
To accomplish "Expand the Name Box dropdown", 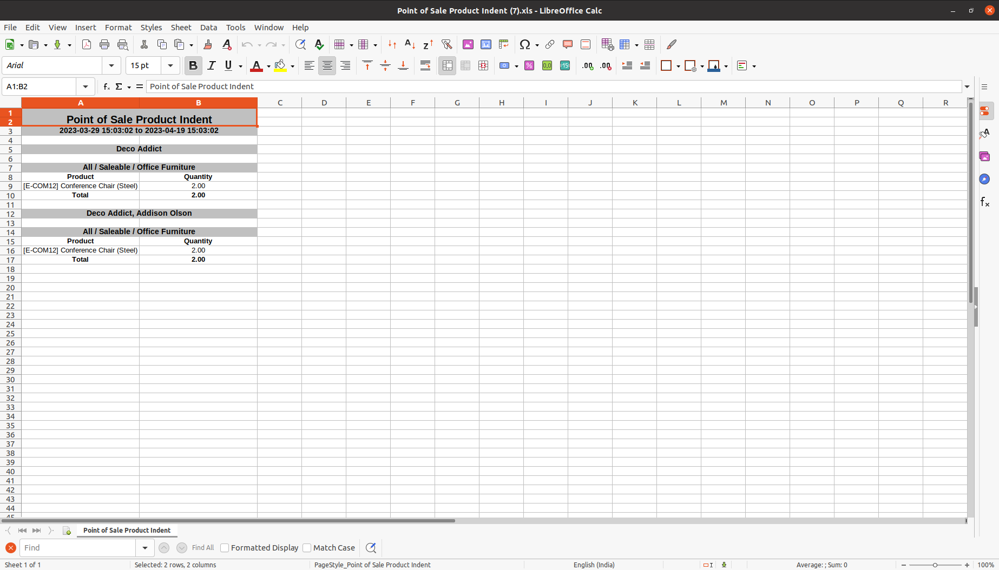I will [x=86, y=87].
